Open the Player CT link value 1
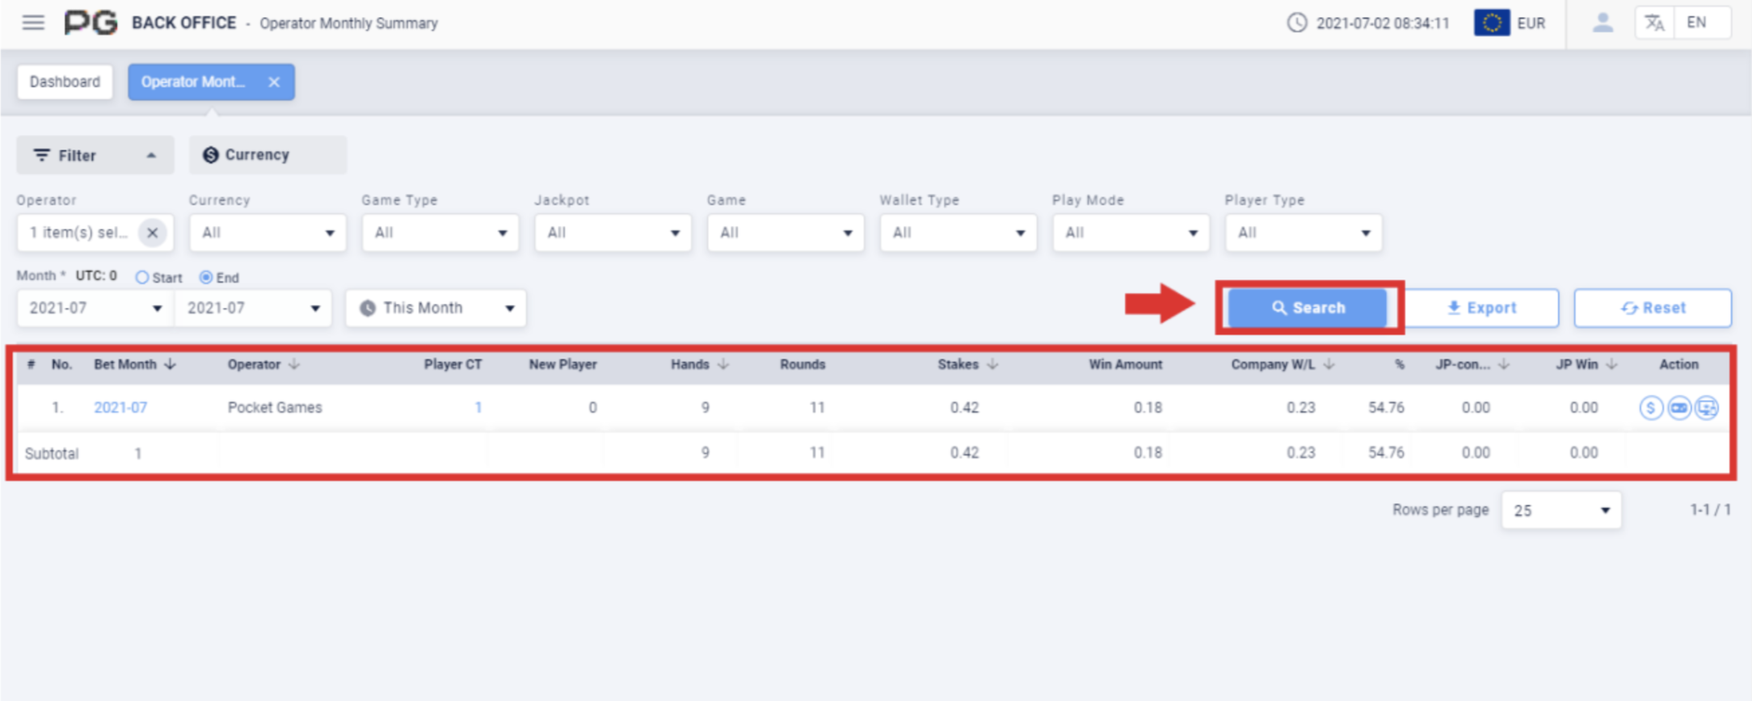 (478, 408)
